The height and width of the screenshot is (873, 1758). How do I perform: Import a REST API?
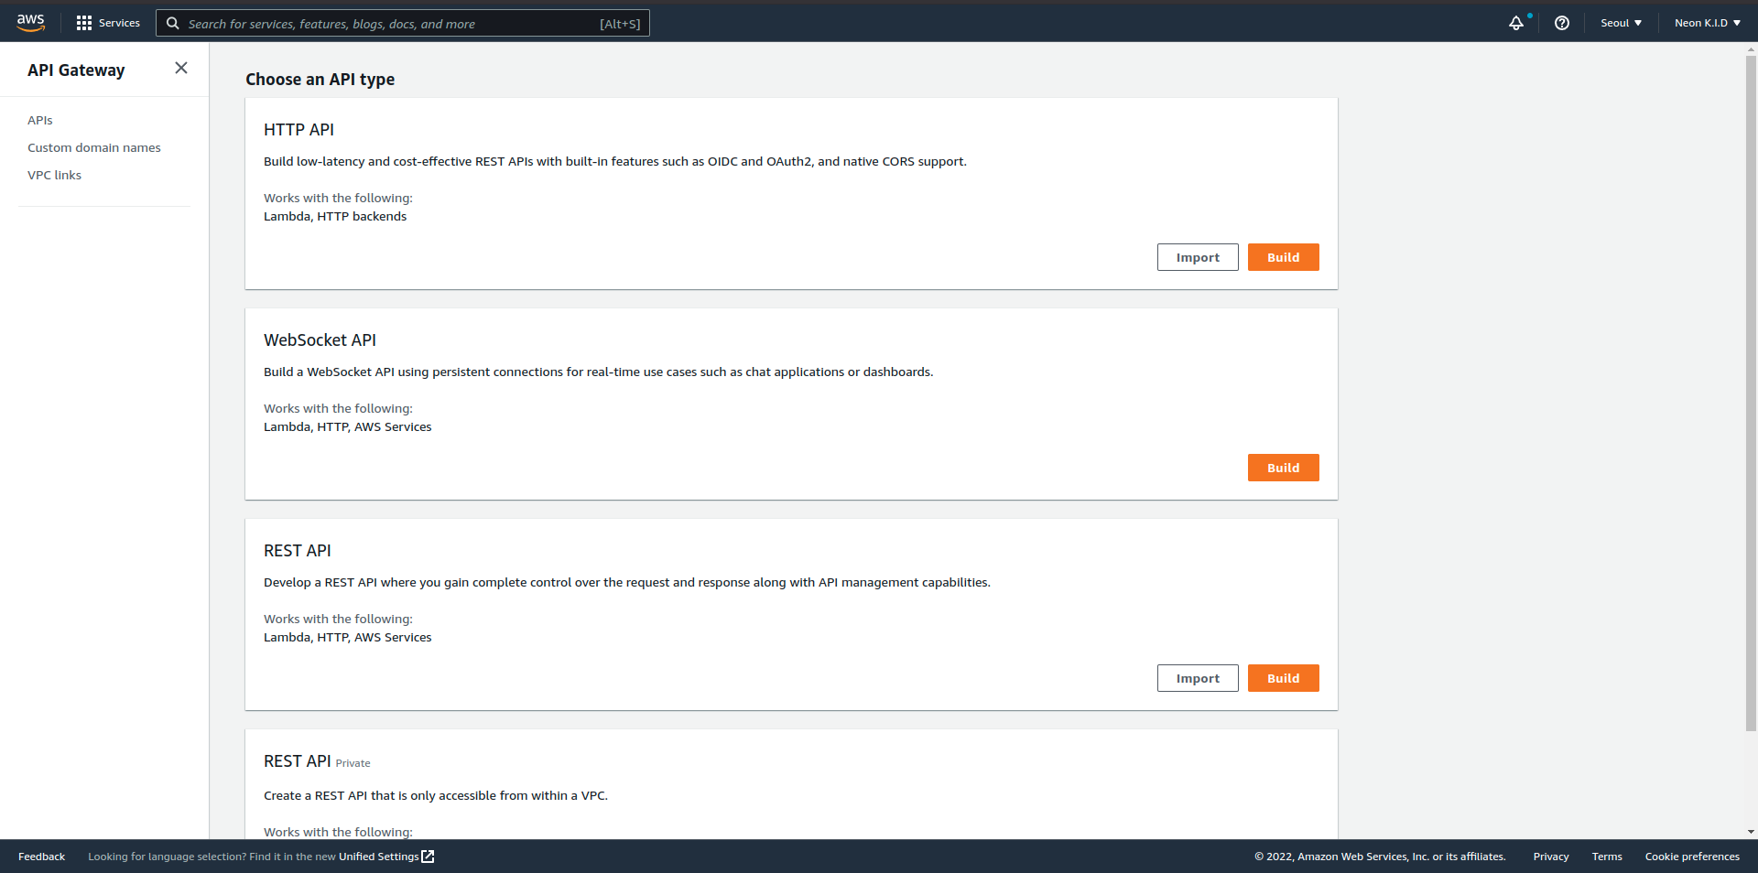point(1198,678)
